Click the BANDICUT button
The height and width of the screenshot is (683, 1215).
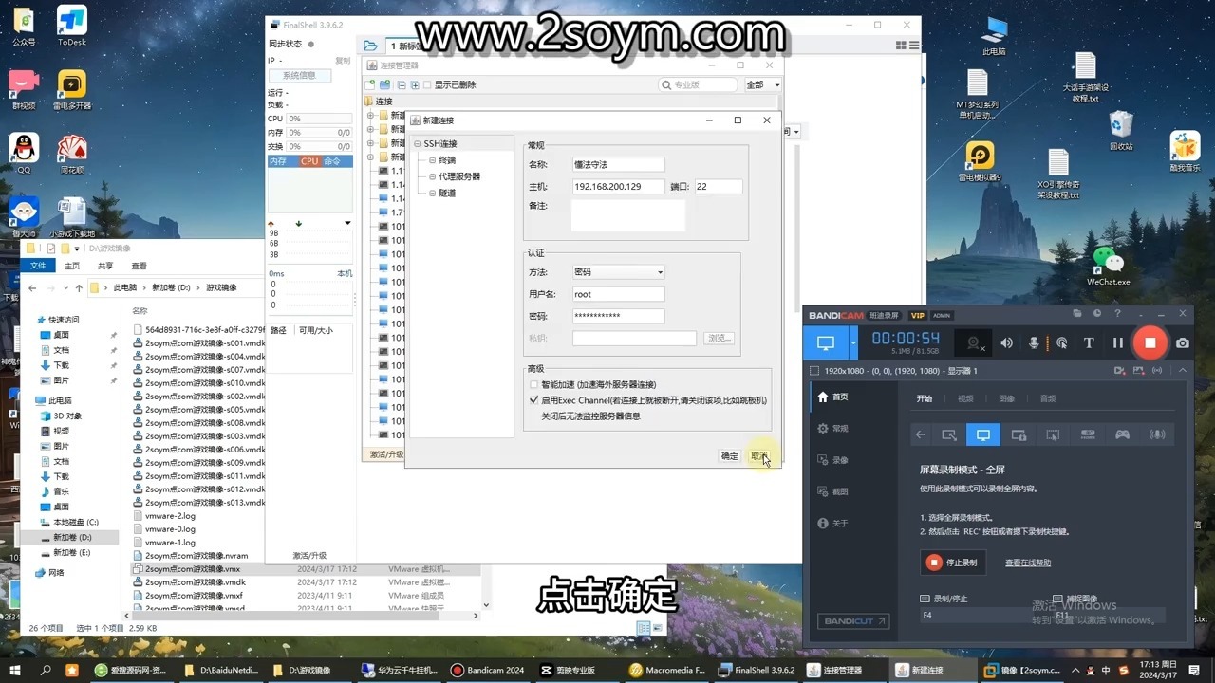(853, 621)
